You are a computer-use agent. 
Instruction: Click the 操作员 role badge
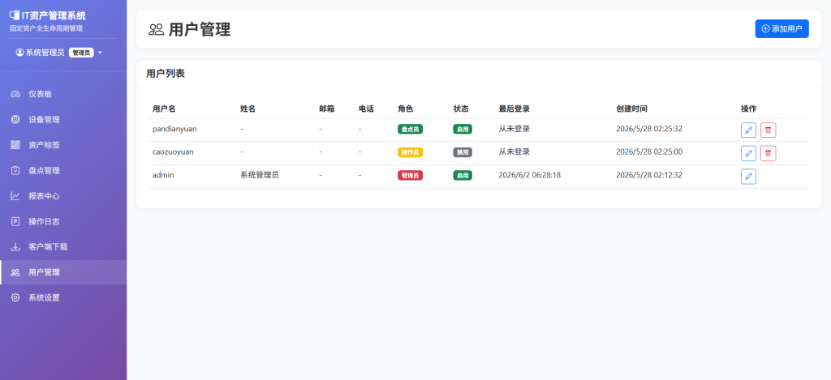410,152
